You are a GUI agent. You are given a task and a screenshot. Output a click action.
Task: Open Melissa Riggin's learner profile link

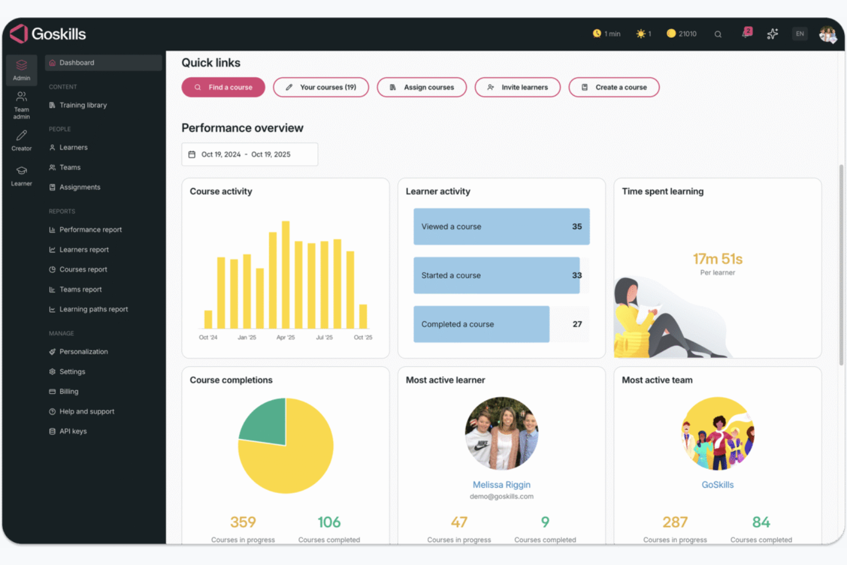[x=501, y=484]
